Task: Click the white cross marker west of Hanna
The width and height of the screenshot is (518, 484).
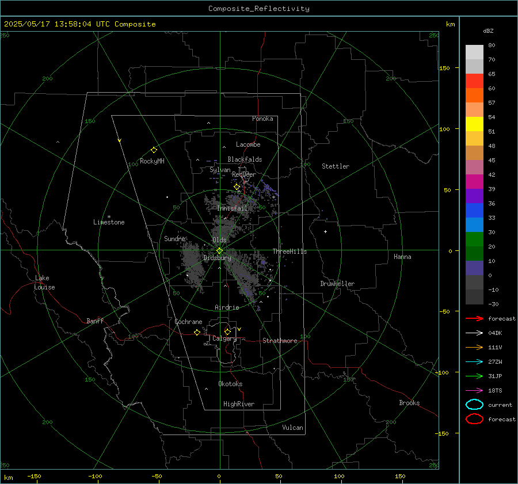Action: (x=325, y=231)
